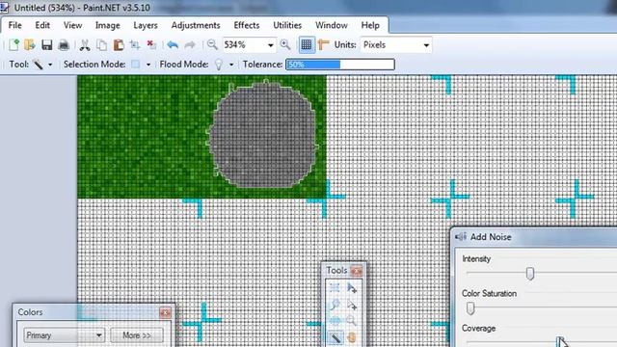Click the Redo arrow icon
This screenshot has width=617, height=347.
tap(190, 45)
